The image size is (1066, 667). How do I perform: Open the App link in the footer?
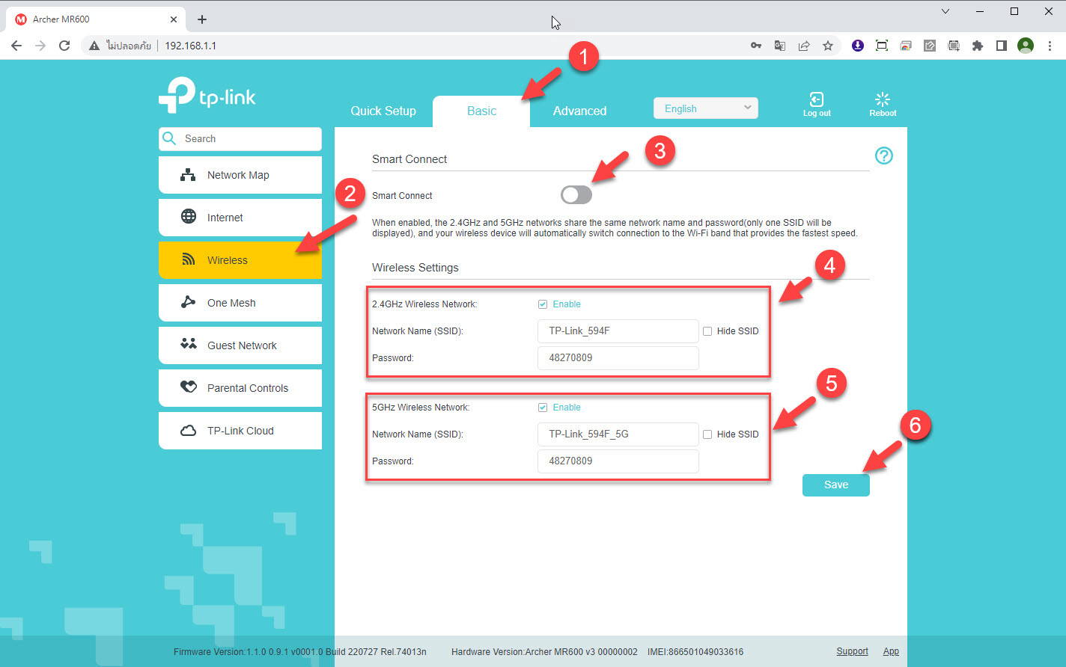(891, 651)
